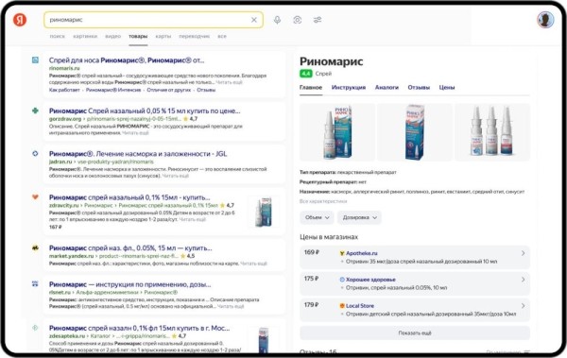This screenshot has width=567, height=358.
Task: Click the green cross gorzdrav favicon
Action: point(35,111)
